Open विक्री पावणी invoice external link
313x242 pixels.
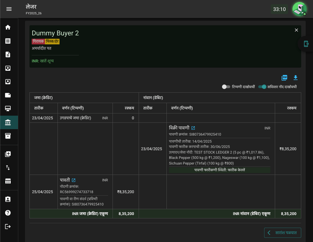[193, 128]
